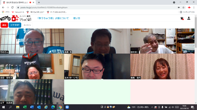Open Windows Start menu
This screenshot has width=197, height=110.
3,107
